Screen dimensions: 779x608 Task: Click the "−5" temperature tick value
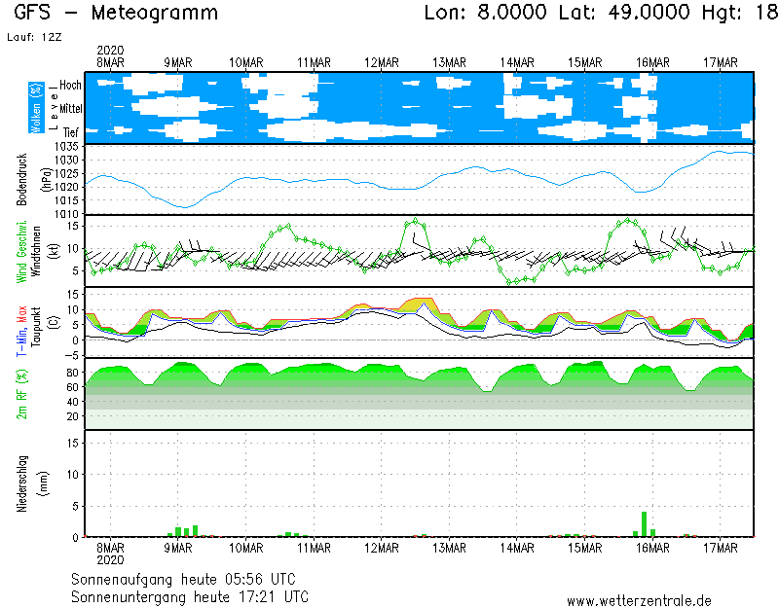(72, 355)
